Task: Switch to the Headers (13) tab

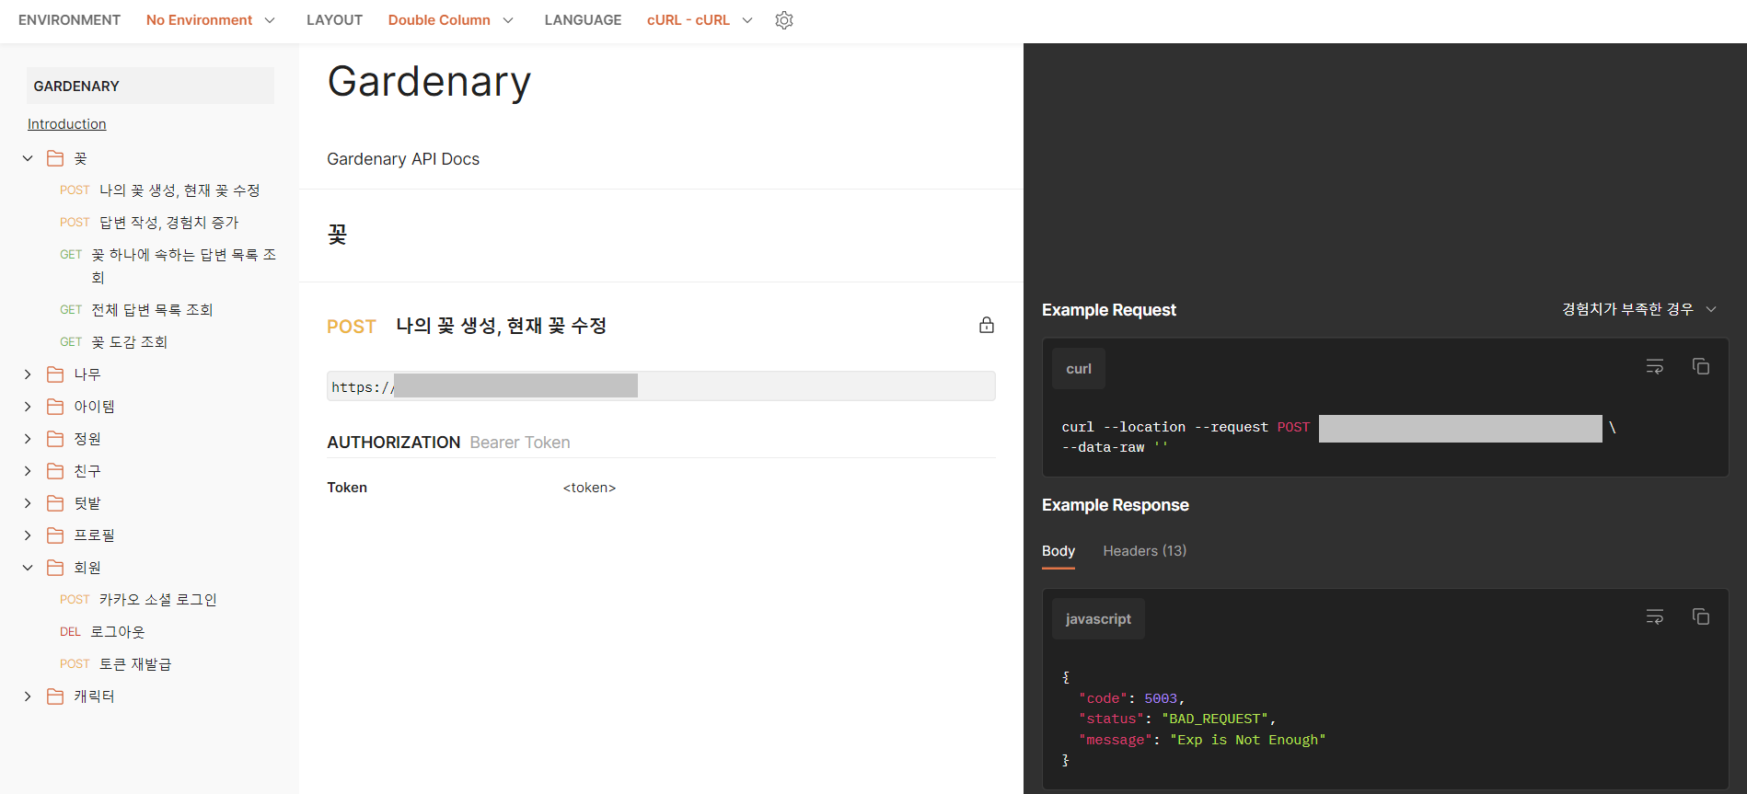Action: tap(1145, 551)
